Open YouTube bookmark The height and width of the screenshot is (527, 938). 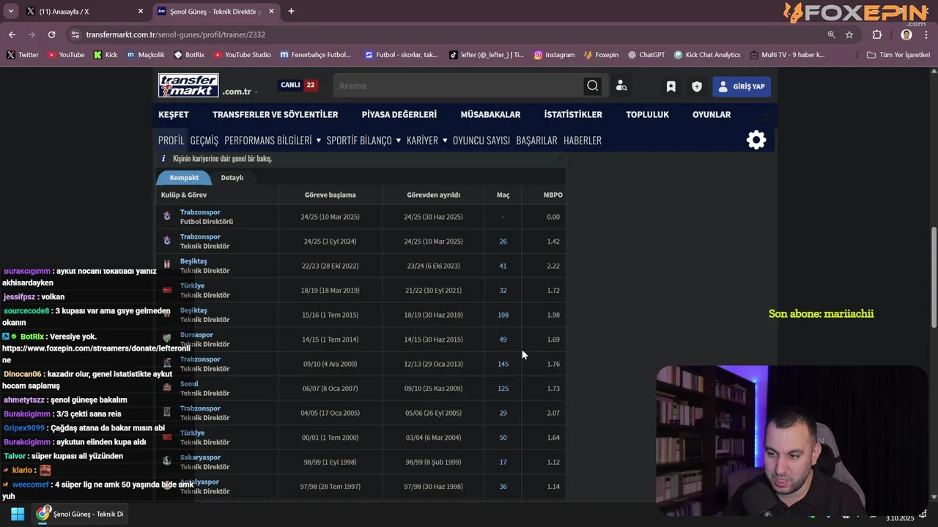tap(66, 55)
